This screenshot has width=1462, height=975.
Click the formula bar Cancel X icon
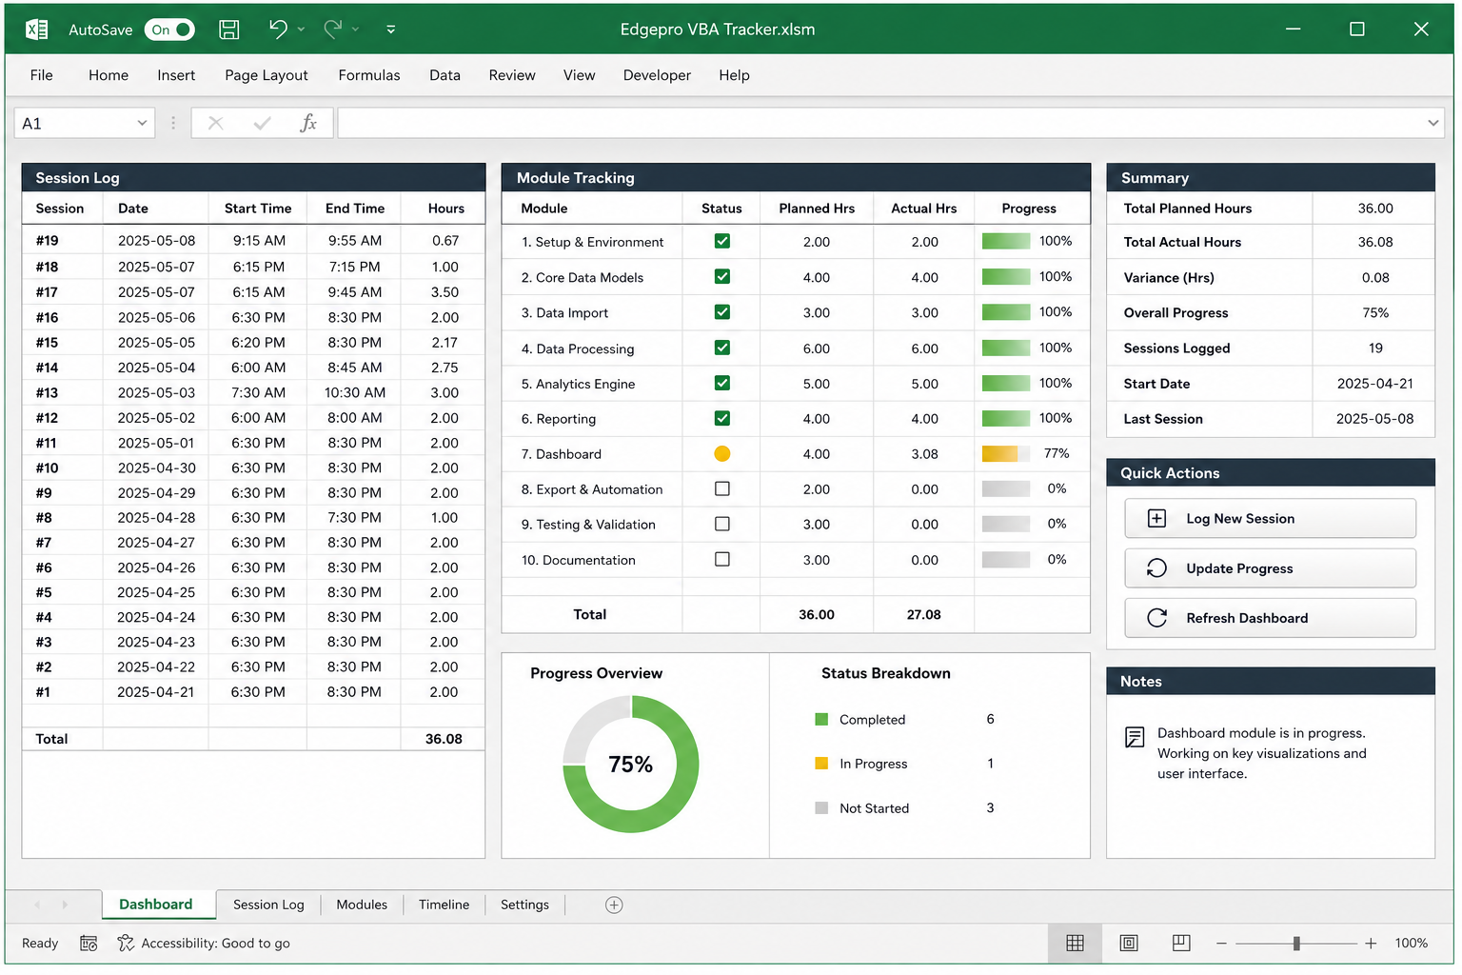coord(216,123)
